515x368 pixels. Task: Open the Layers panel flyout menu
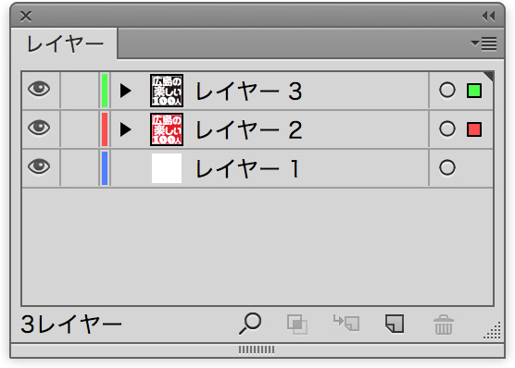click(x=484, y=43)
